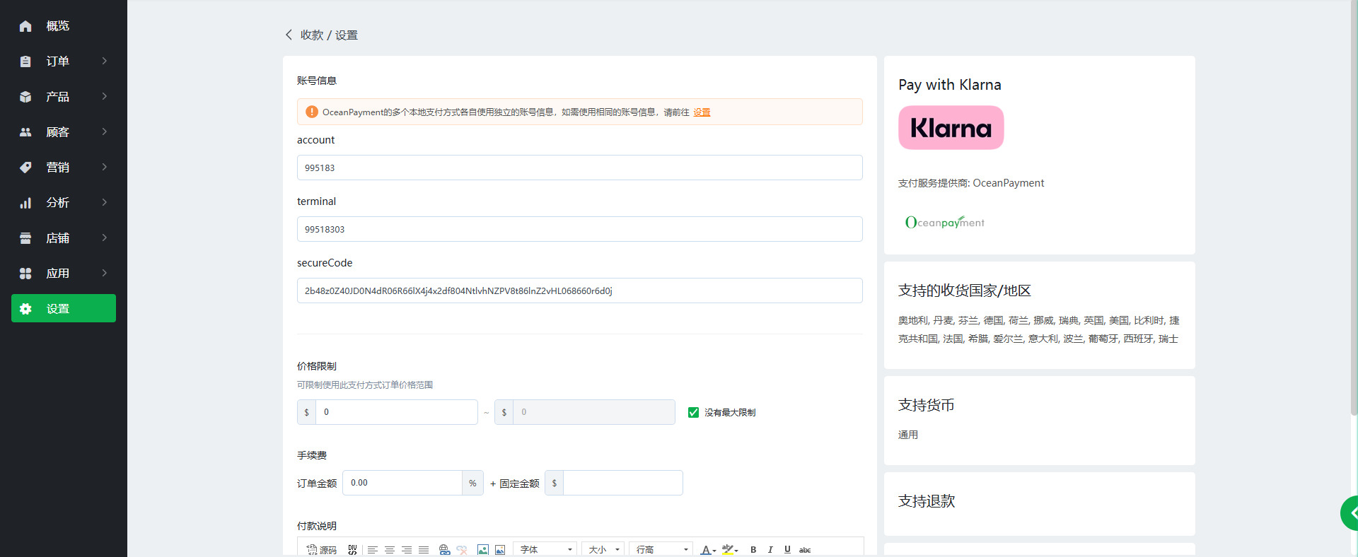Toggle strikethrough formatting in editor

point(805,550)
